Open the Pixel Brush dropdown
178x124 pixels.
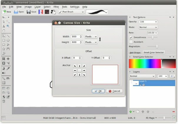tap(71, 12)
